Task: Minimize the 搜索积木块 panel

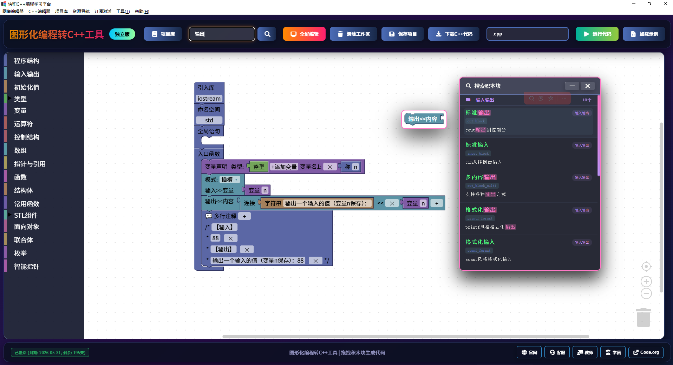Action: tap(572, 86)
